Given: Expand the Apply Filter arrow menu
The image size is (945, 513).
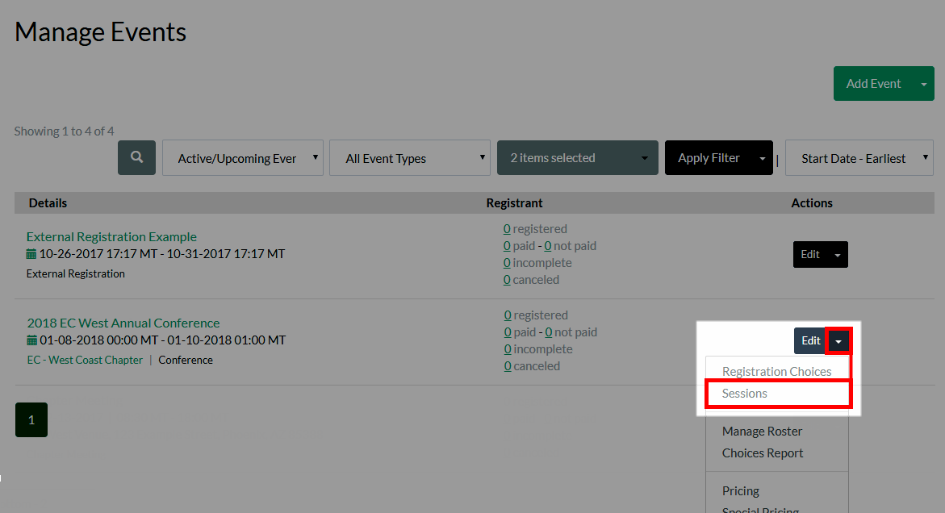Looking at the screenshot, I should click(x=761, y=158).
